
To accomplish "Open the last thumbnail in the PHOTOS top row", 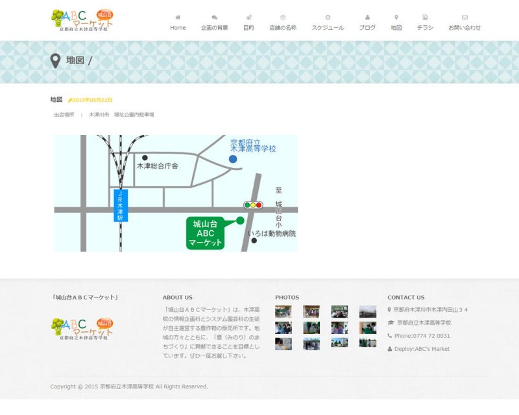I will tap(368, 311).
